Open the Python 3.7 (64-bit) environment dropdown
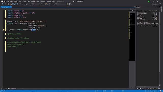This screenshot has height=92, width=163. coord(57,4)
